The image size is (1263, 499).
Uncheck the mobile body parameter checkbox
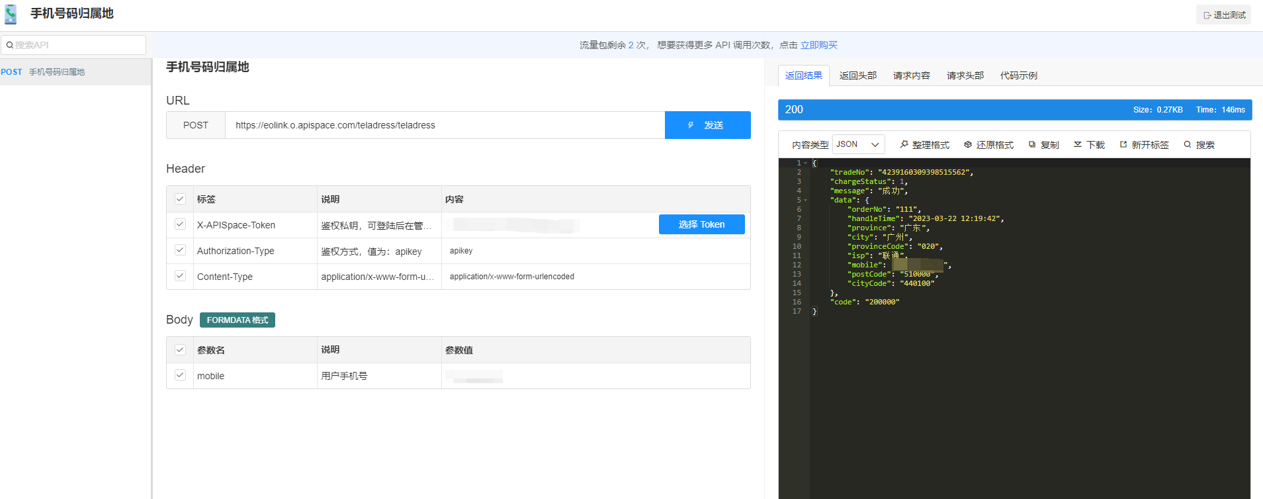coord(180,375)
